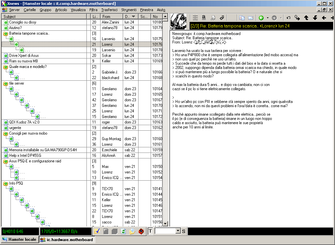Sort by the date column header with arrow

[x=130, y=16]
